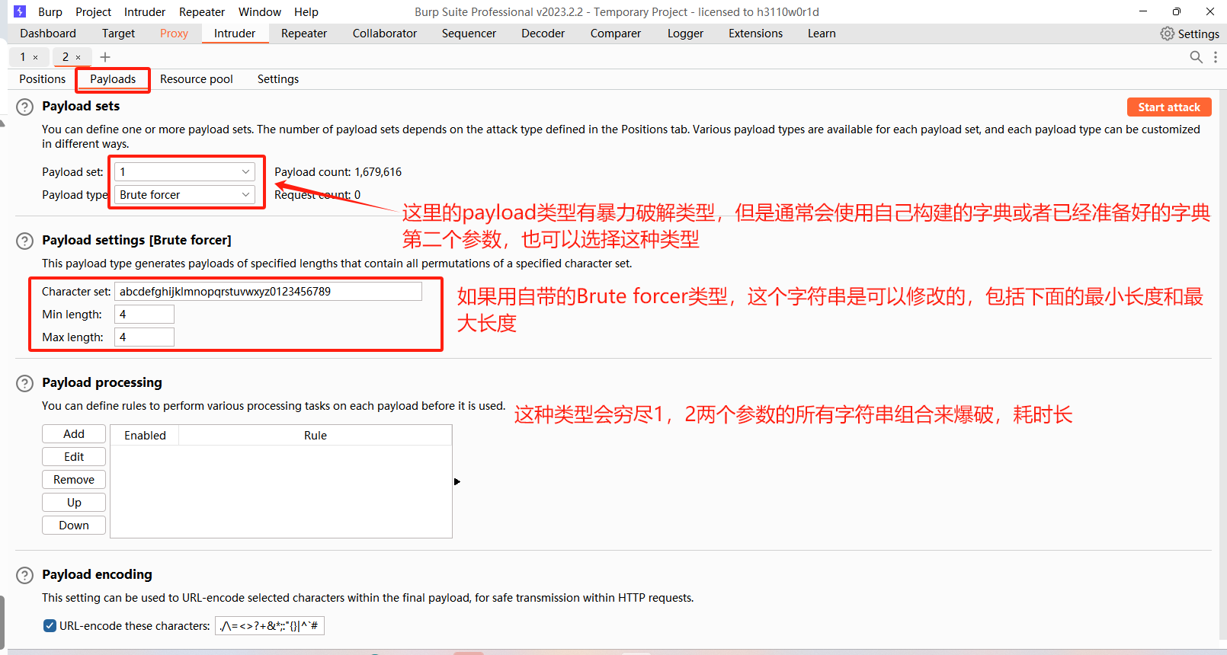Switch to the Comparer tab

[x=616, y=34]
